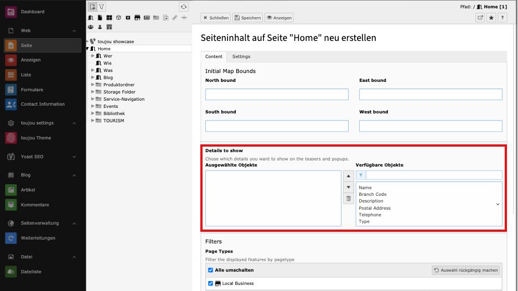
Task: Refresh the page tree with reload icon
Action: point(184,7)
